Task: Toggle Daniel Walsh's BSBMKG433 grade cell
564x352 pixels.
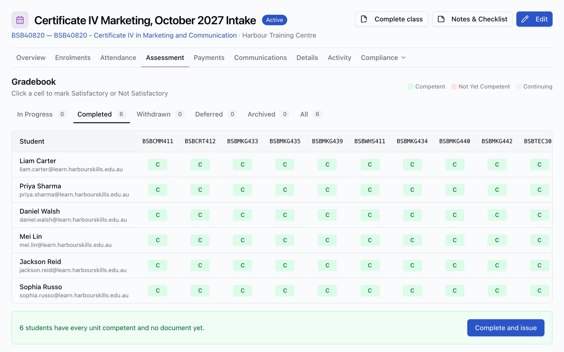Action: click(243, 215)
